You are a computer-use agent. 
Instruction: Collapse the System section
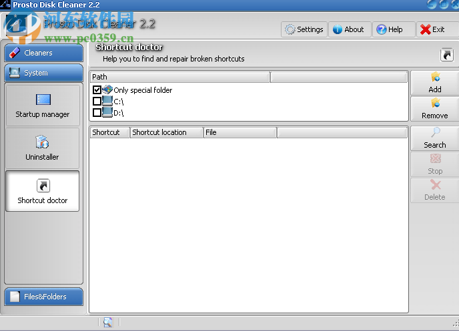tap(44, 73)
